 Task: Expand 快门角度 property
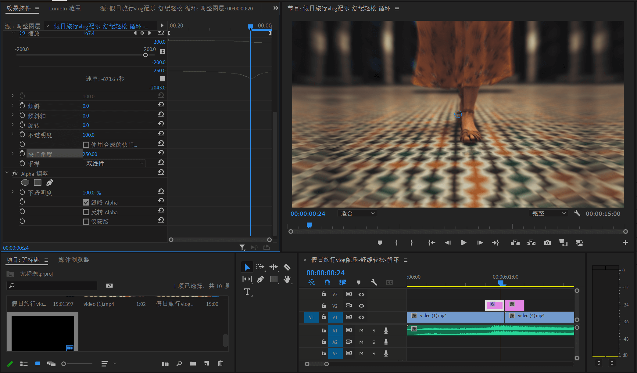click(x=13, y=153)
